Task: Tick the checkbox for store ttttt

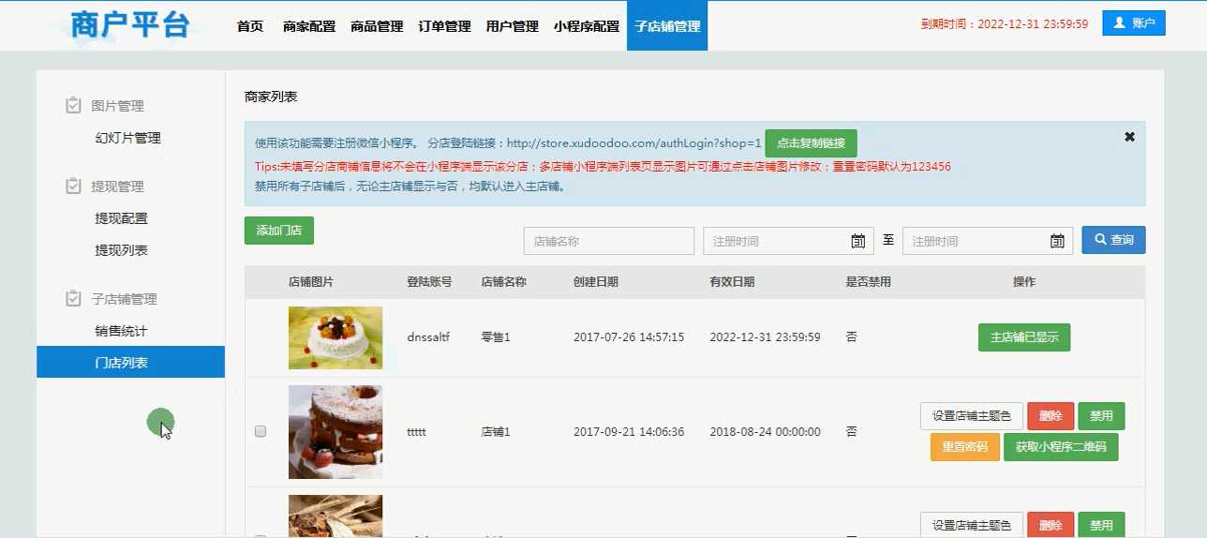Action: click(x=261, y=431)
